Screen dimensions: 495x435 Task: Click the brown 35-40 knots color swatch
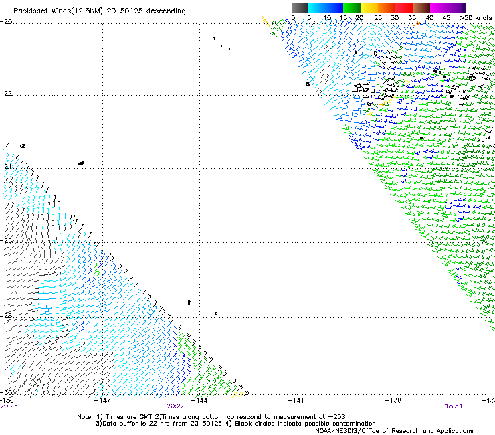[x=421, y=8]
